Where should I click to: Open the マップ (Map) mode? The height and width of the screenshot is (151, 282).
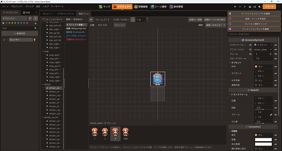pos(105,7)
